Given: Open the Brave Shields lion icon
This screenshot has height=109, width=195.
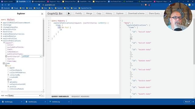Looking at the screenshot, I should 146,5.
